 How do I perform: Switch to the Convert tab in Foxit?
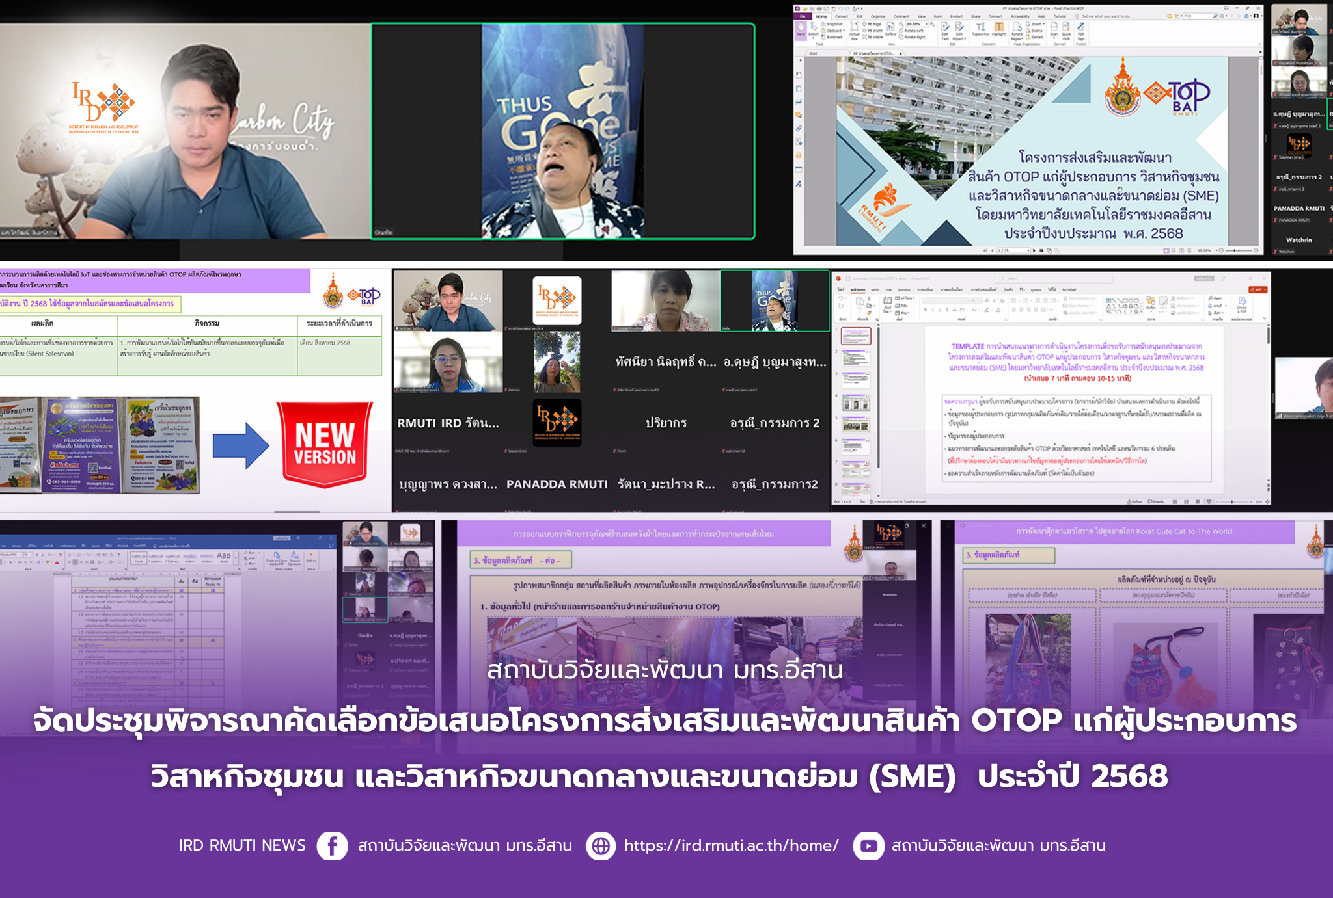[842, 16]
